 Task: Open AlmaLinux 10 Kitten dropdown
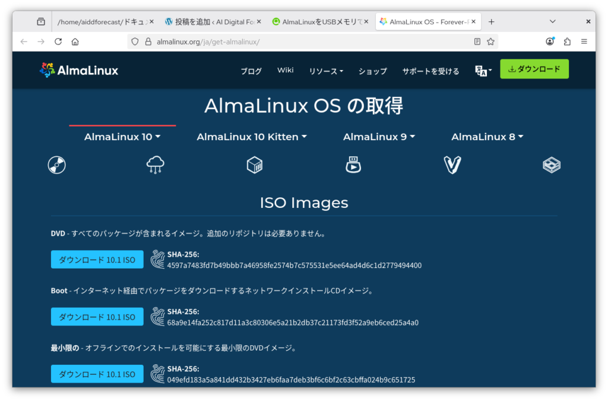coord(252,137)
